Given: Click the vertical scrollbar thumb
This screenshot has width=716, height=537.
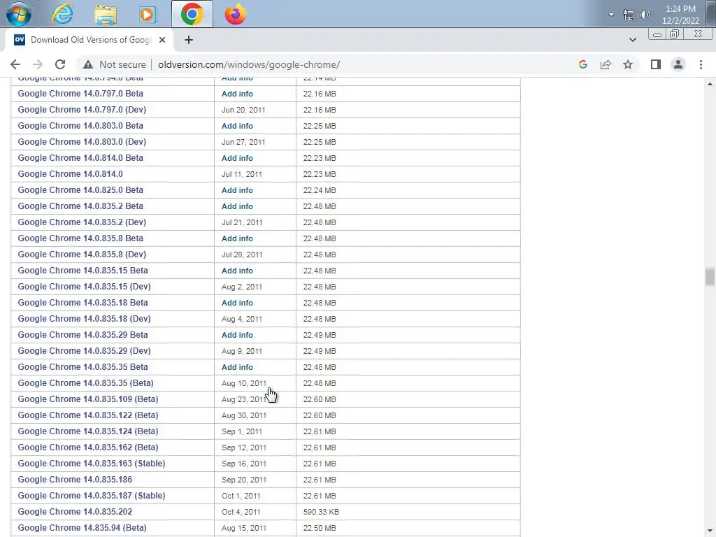Looking at the screenshot, I should pyautogui.click(x=710, y=277).
